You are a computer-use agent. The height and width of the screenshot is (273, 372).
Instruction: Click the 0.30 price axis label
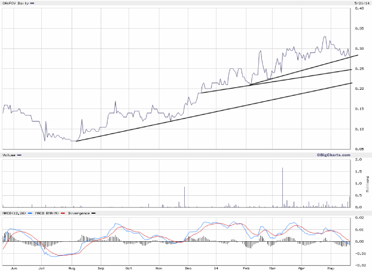[359, 48]
